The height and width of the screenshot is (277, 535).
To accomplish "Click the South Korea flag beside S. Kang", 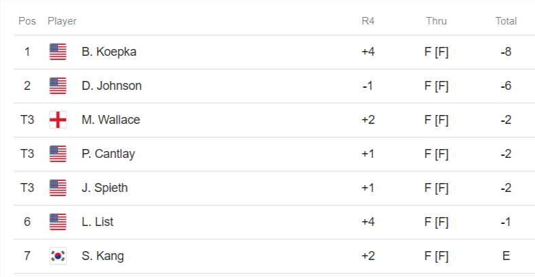I will 58,256.
